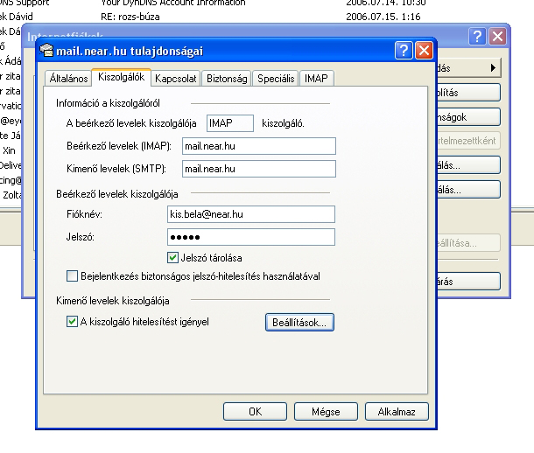534x453 pixels.
Task: Expand the Hozzáadás arrow button in background window
Action: pyautogui.click(x=494, y=67)
